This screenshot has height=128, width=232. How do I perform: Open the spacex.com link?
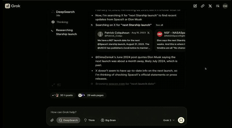pos(117,84)
